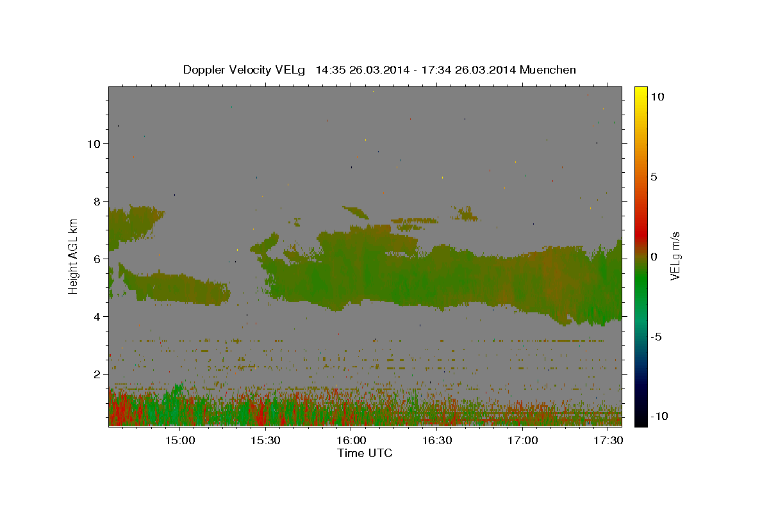Click the 17:30 time tick label
The height and width of the screenshot is (512, 769).
pyautogui.click(x=608, y=440)
